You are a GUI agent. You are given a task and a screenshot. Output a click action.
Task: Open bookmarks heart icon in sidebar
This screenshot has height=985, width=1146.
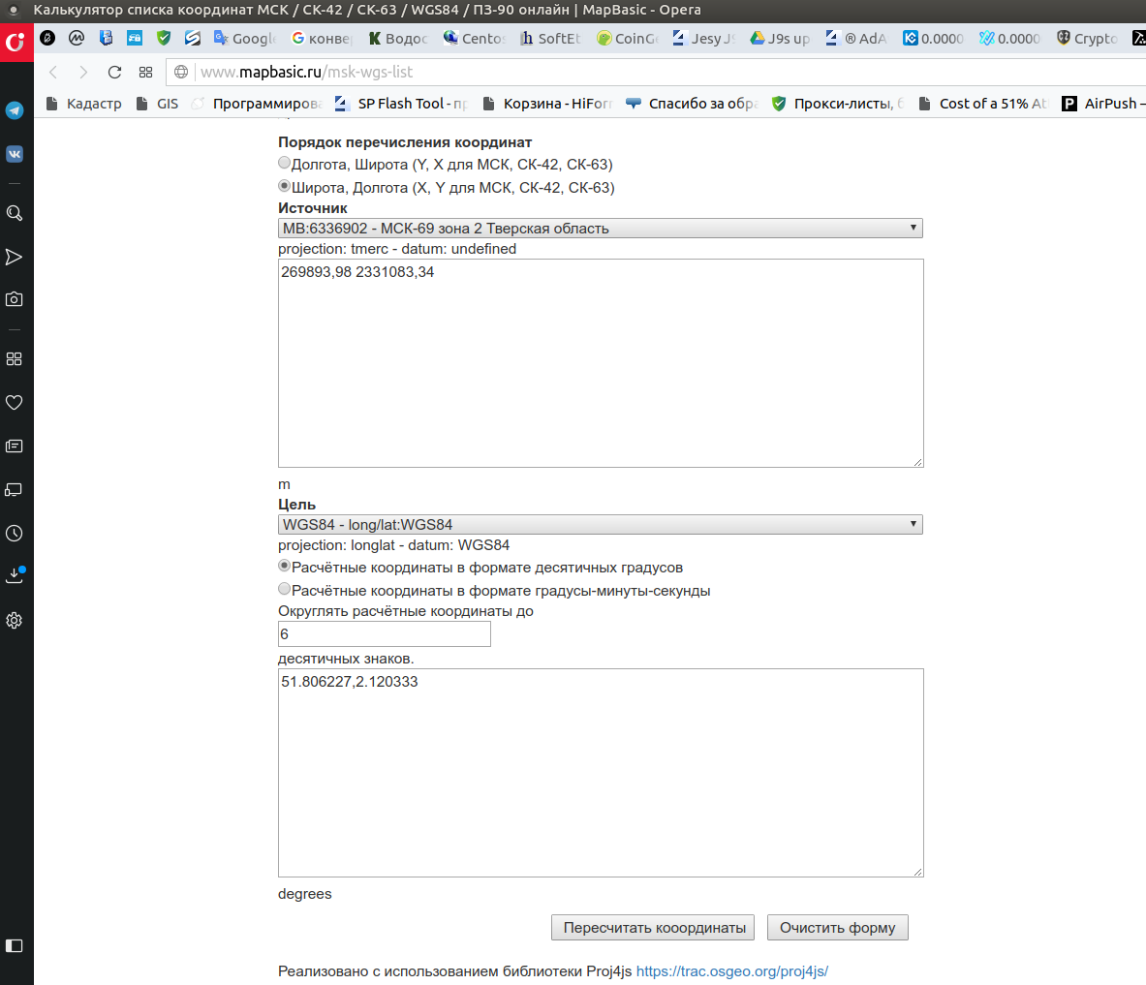pyautogui.click(x=15, y=403)
